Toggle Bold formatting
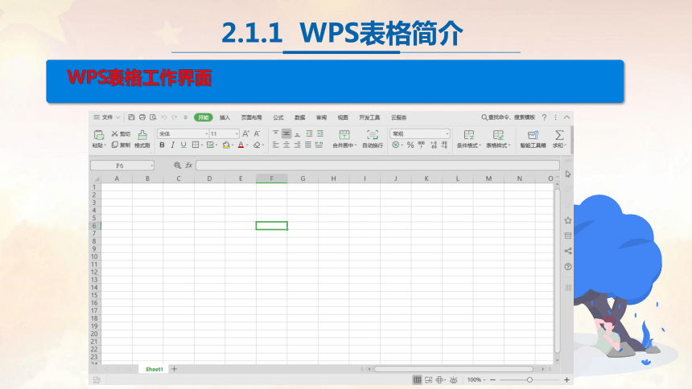The width and height of the screenshot is (692, 389). (x=162, y=145)
